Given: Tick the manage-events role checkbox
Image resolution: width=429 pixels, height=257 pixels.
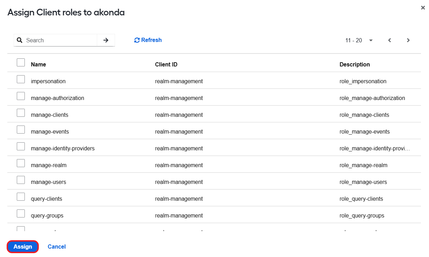Looking at the screenshot, I should 21,130.
